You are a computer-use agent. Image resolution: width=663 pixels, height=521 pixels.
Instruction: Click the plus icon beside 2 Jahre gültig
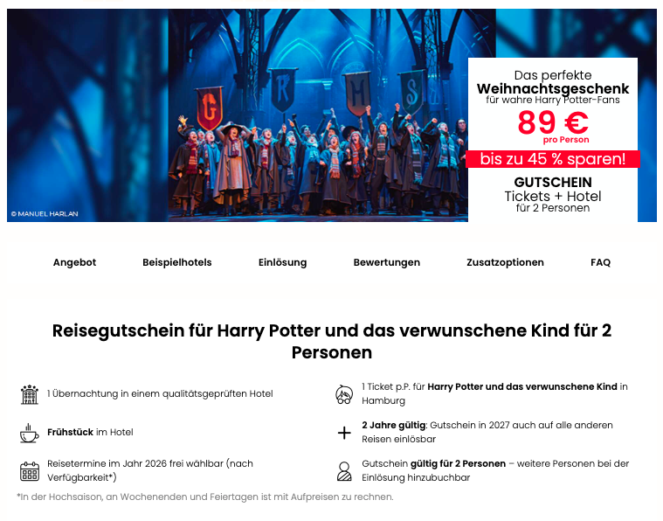coord(344,433)
